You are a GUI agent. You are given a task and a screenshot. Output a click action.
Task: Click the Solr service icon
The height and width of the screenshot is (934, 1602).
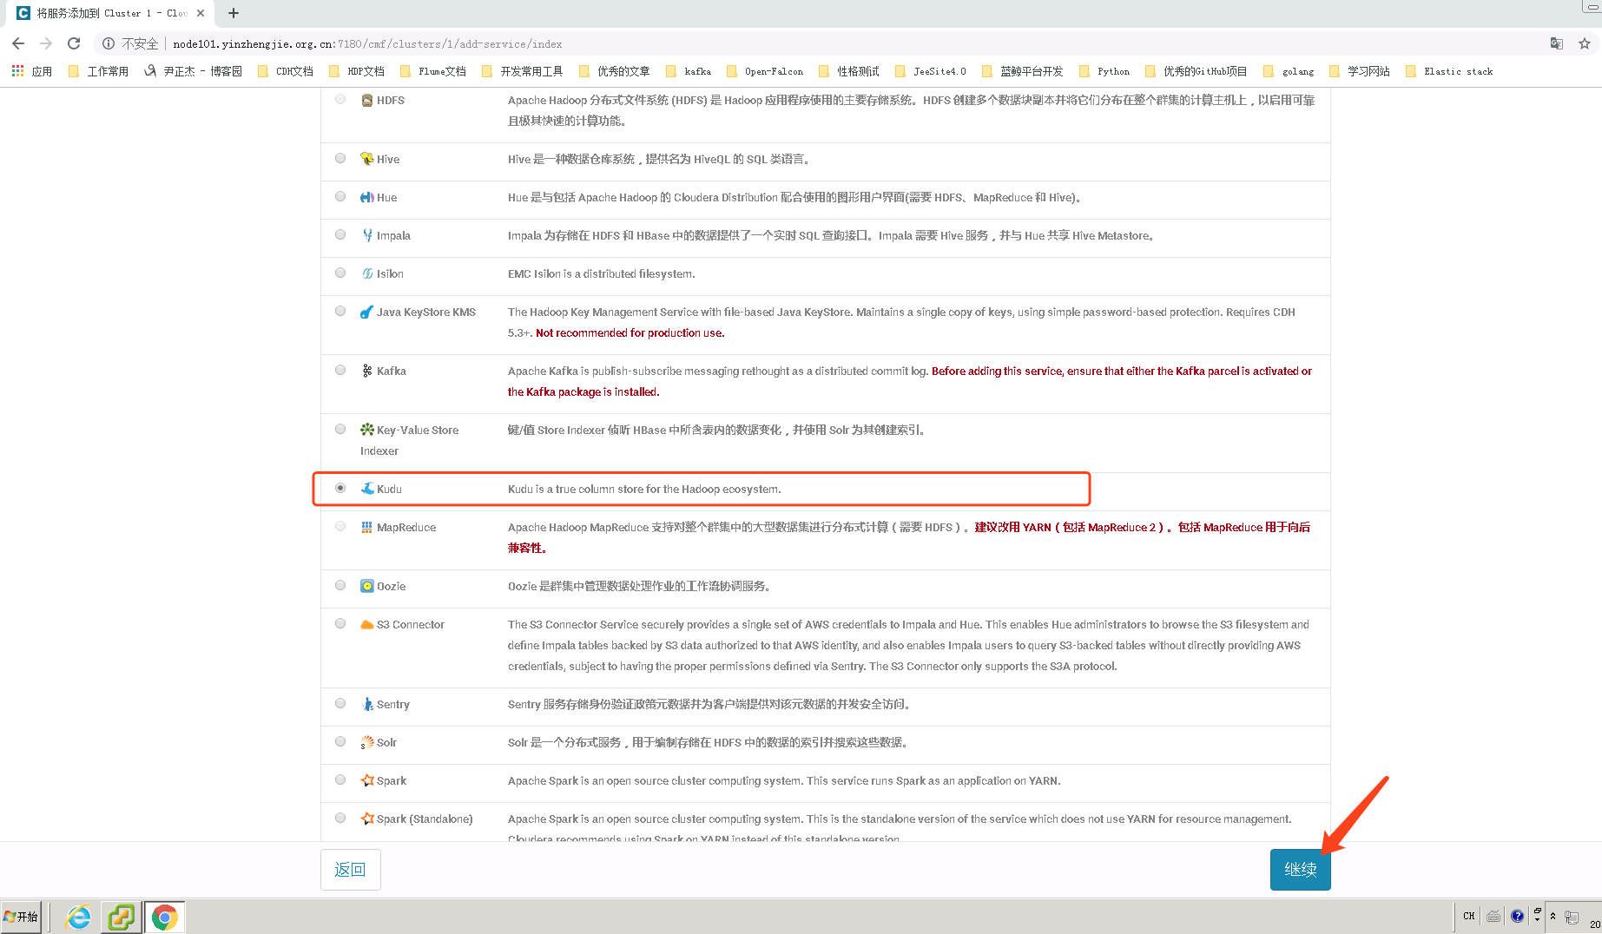[x=367, y=742]
